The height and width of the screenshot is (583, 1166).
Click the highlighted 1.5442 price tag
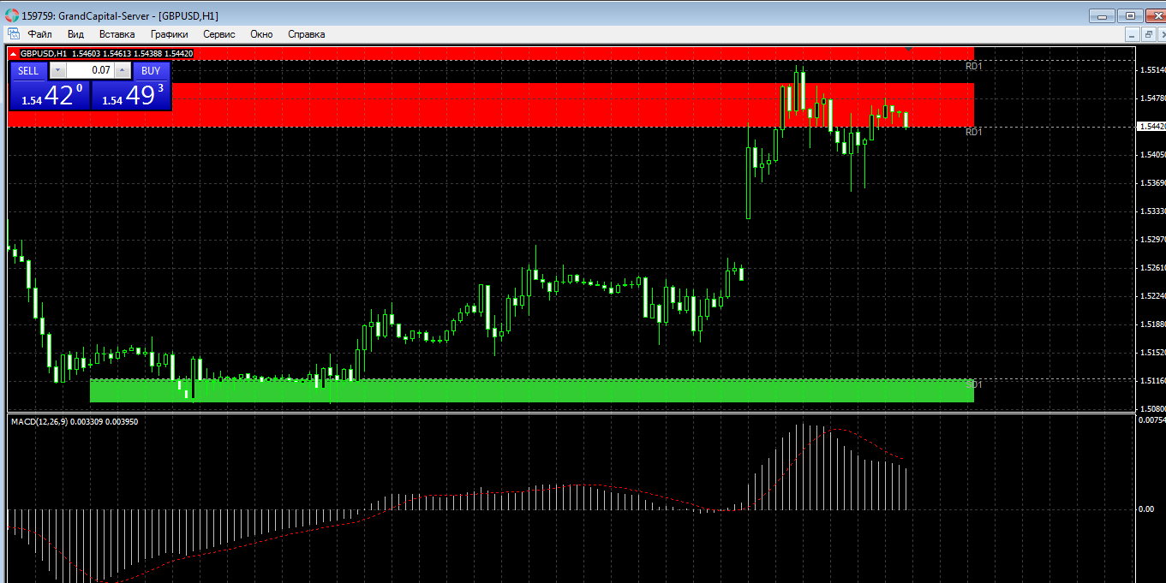[x=1151, y=127]
